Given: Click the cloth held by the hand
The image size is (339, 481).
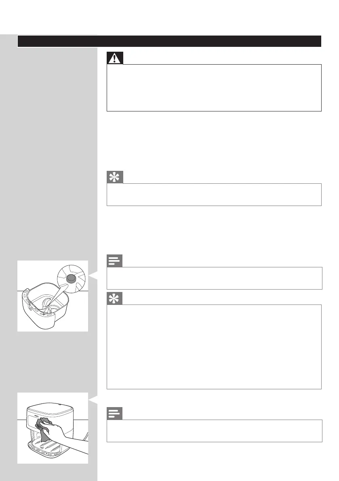Looking at the screenshot, I should click(x=42, y=428).
